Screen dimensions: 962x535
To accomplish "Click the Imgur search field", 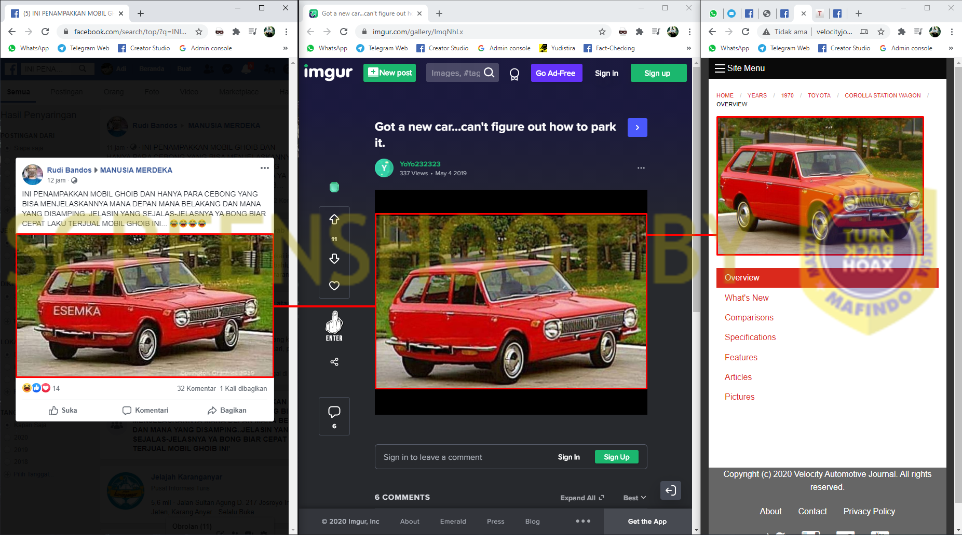I will [462, 73].
